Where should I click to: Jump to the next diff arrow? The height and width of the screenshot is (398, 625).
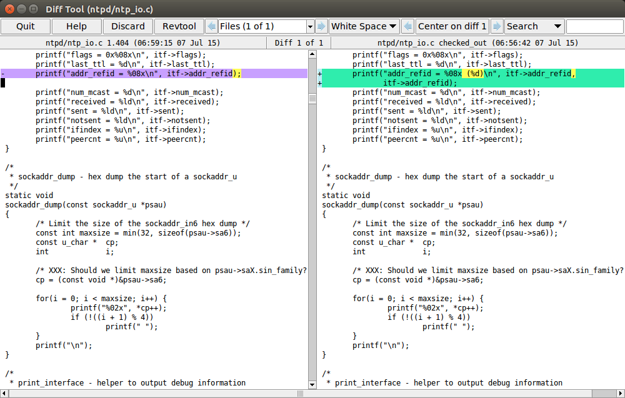pyautogui.click(x=497, y=26)
